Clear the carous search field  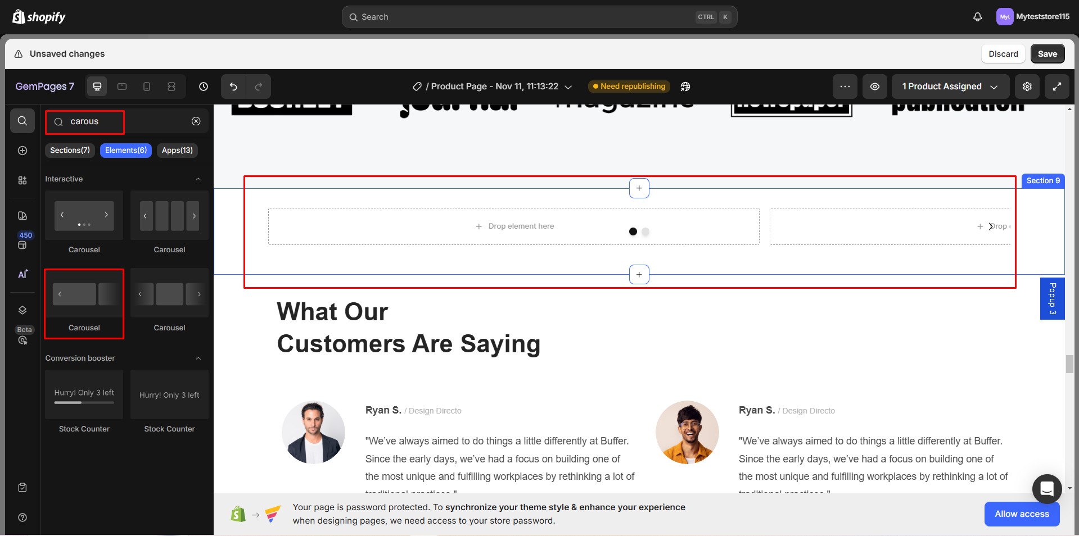[x=196, y=121]
